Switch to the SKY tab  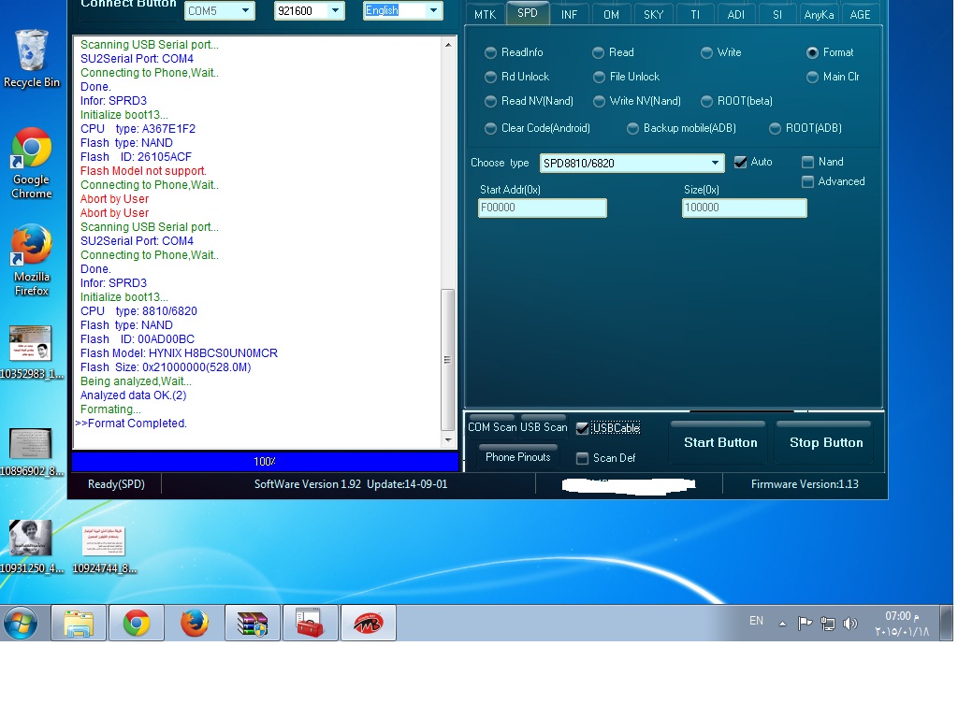653,14
